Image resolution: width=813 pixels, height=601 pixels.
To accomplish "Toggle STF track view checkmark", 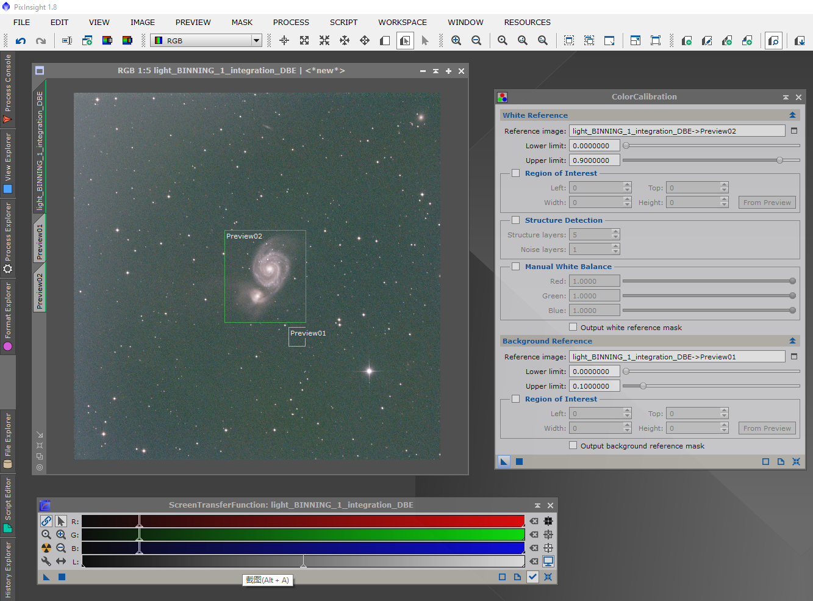I will point(532,577).
